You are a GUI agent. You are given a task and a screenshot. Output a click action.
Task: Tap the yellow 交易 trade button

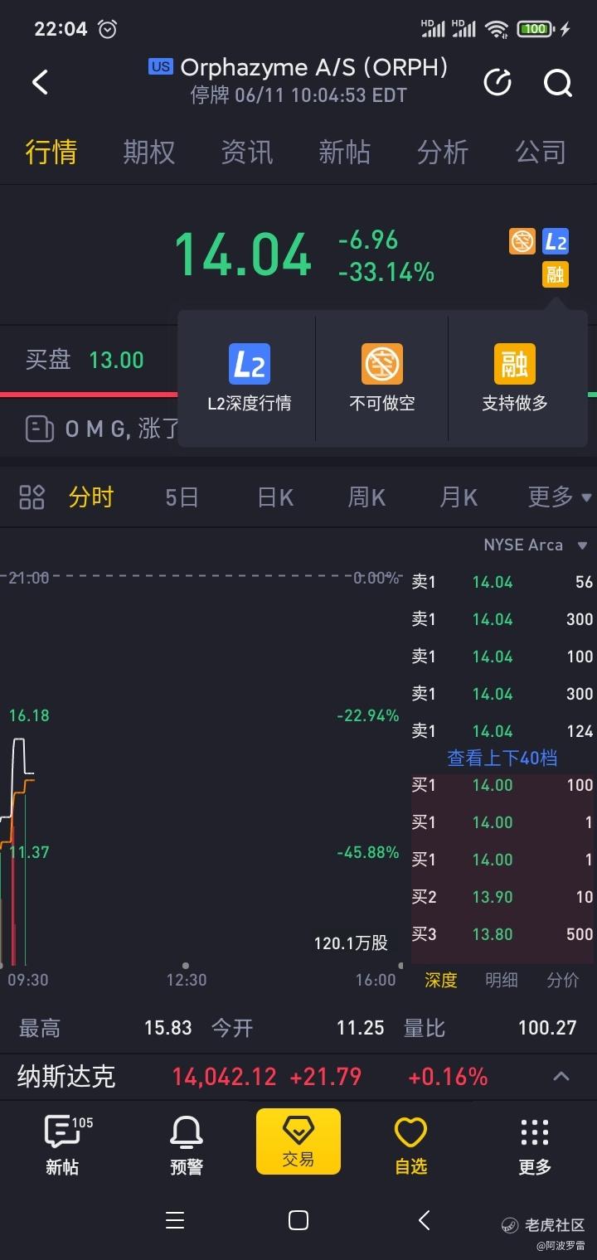(298, 1141)
